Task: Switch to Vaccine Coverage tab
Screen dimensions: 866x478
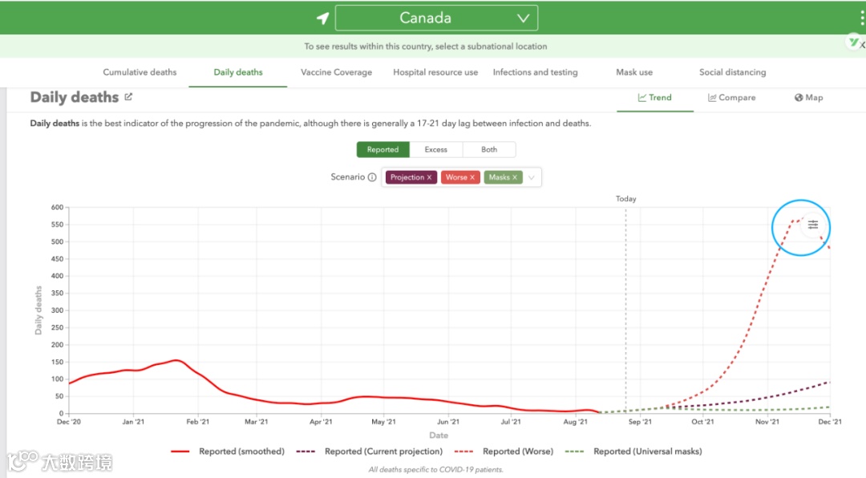Action: (336, 72)
